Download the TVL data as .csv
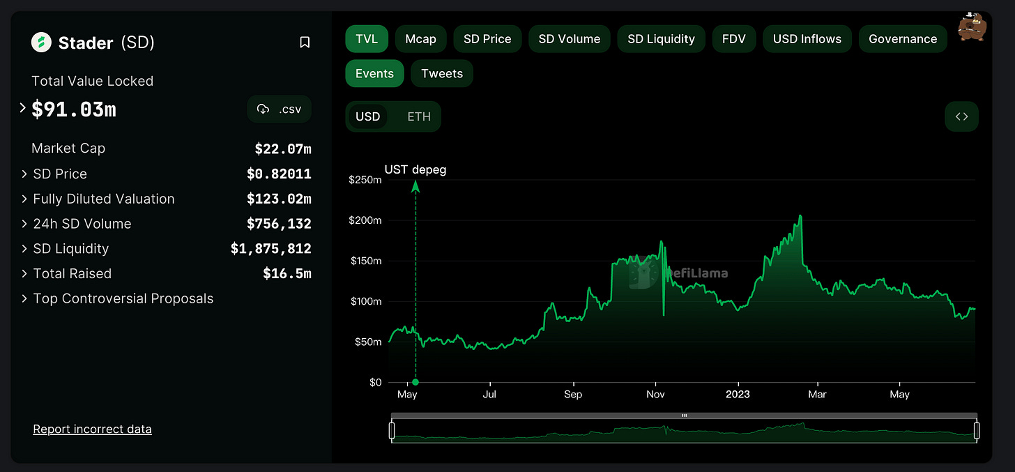 tap(280, 109)
